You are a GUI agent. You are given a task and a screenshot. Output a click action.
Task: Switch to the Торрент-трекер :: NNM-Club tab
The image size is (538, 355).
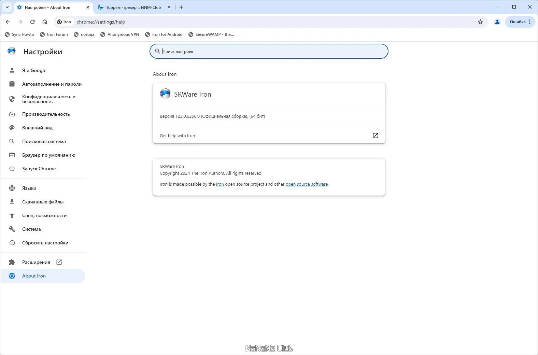tap(133, 7)
